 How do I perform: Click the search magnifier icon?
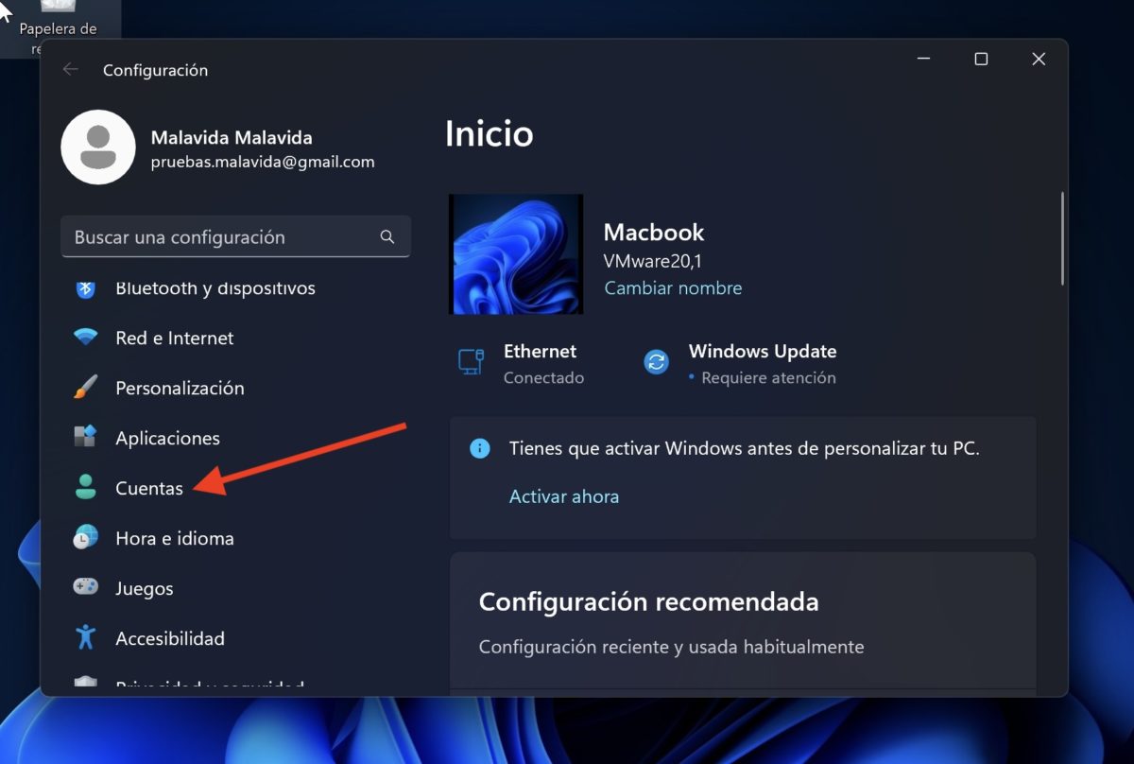click(387, 237)
